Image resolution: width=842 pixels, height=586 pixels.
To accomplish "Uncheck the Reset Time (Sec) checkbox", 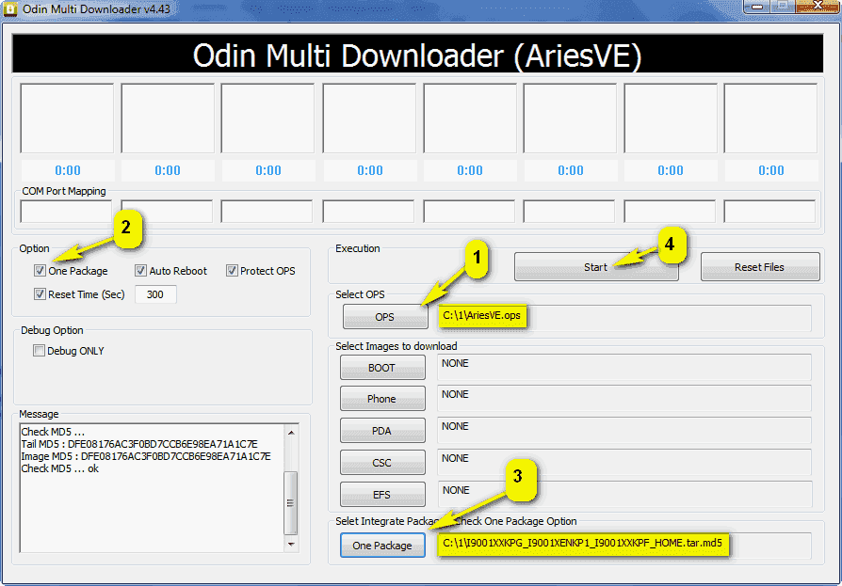I will pos(40,293).
